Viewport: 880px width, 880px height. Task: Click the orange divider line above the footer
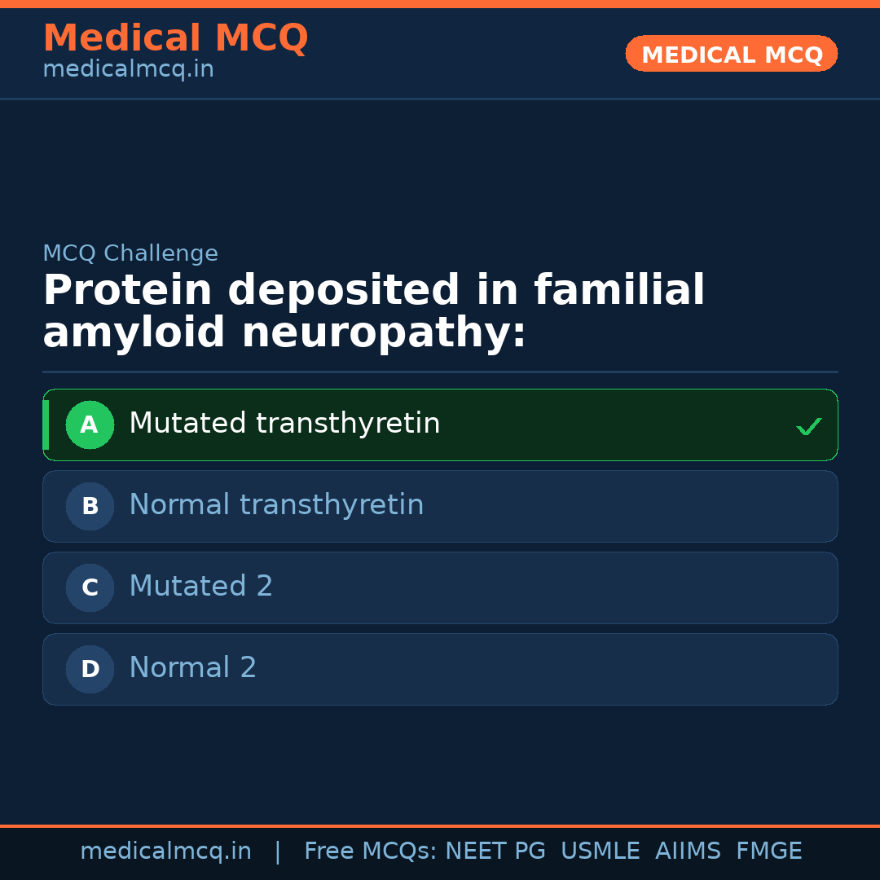440,825
